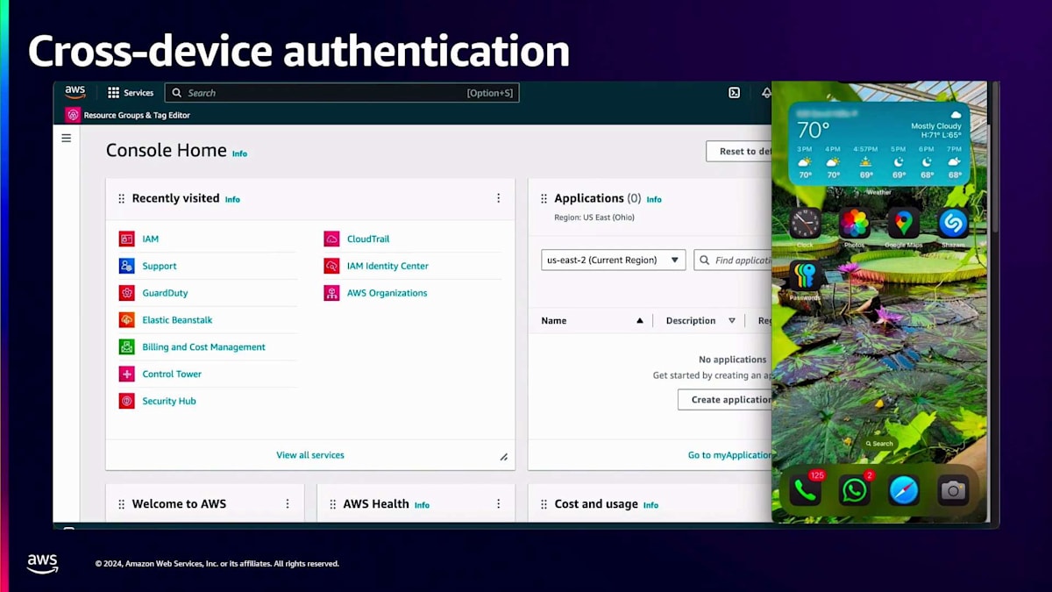Open Elastic Beanstalk from recently visited
Viewport: 1052px width, 592px height.
coord(177,320)
